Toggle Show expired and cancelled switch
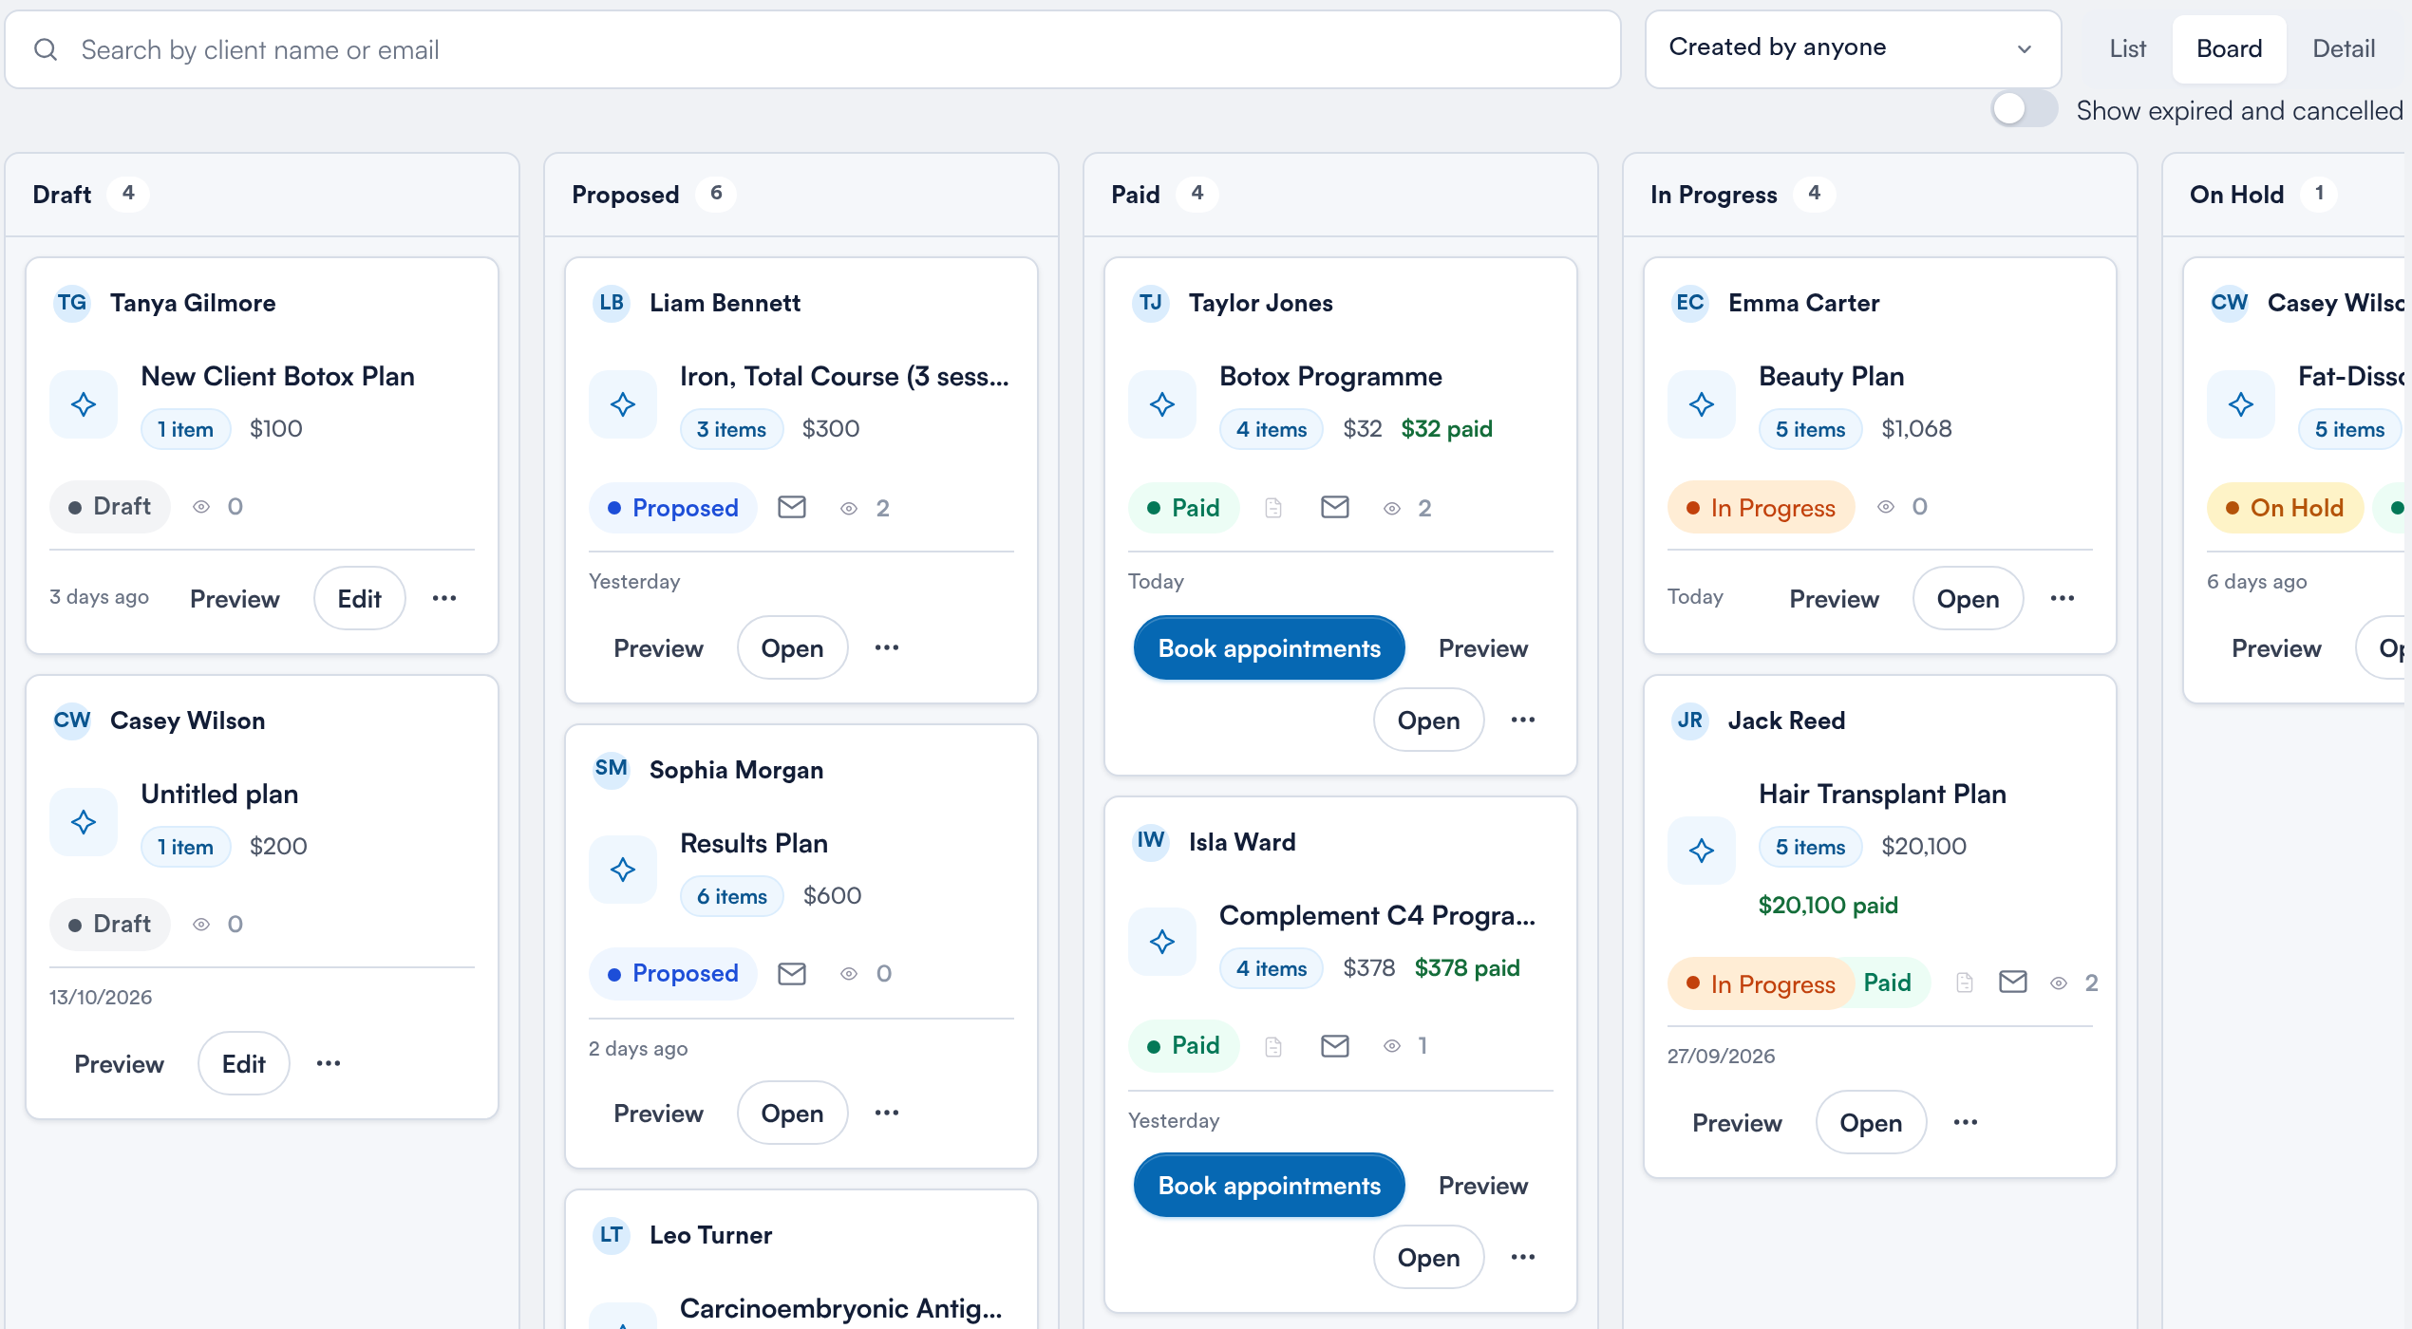This screenshot has width=2412, height=1329. [x=2024, y=109]
